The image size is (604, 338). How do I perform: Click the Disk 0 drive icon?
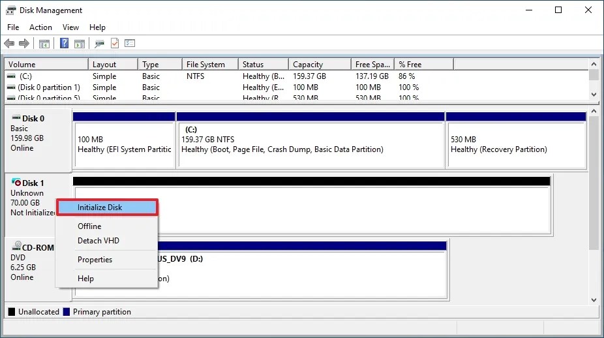click(x=16, y=117)
